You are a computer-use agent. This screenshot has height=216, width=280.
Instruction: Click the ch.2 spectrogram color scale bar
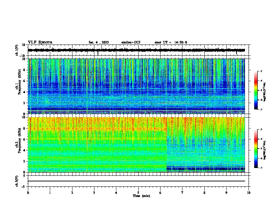point(256,149)
